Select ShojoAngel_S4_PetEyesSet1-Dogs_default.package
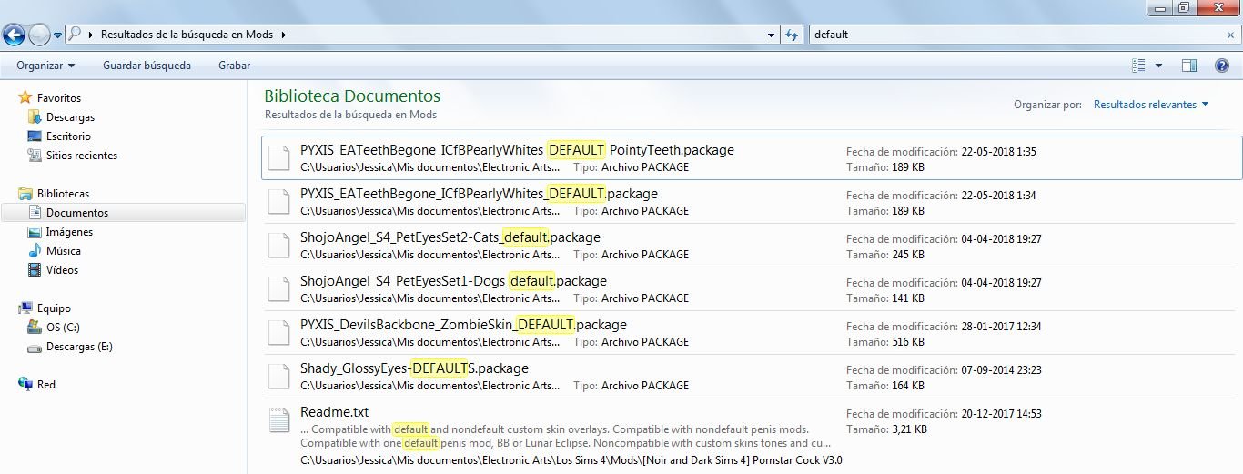The image size is (1243, 474). [x=752, y=289]
